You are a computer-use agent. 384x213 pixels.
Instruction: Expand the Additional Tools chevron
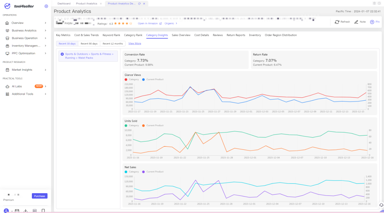(45, 94)
